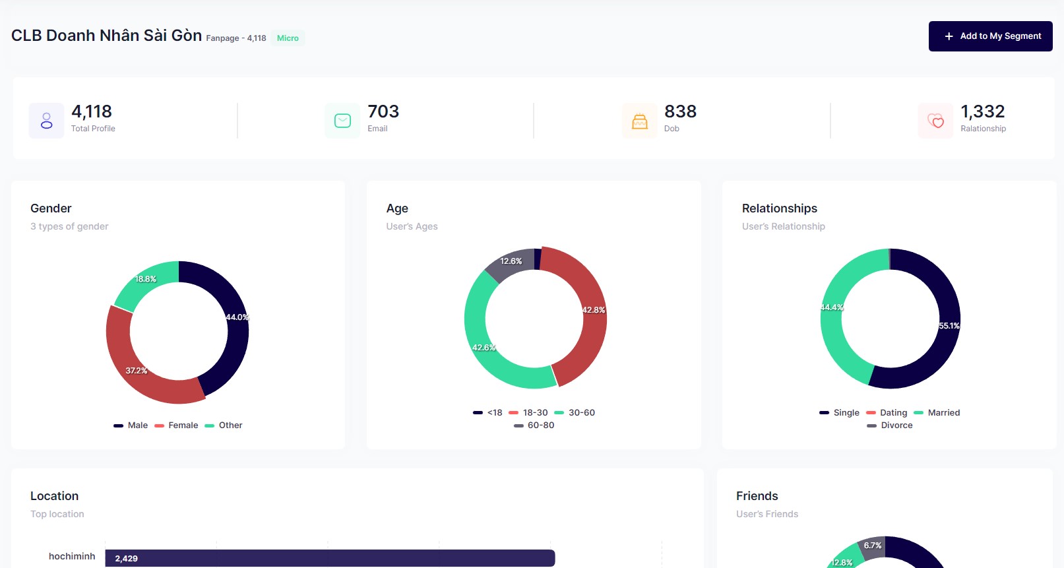
Task: Toggle the Female legend in Gender chart
Action: click(x=176, y=426)
